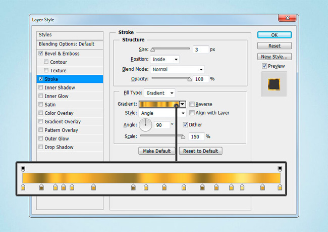Open the Blend Mode dropdown
Viewport: 328px width, 232px height.
tap(177, 69)
